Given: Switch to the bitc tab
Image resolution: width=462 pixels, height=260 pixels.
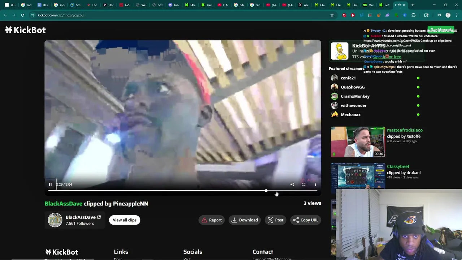Looking at the screenshot, I should 239,5.
